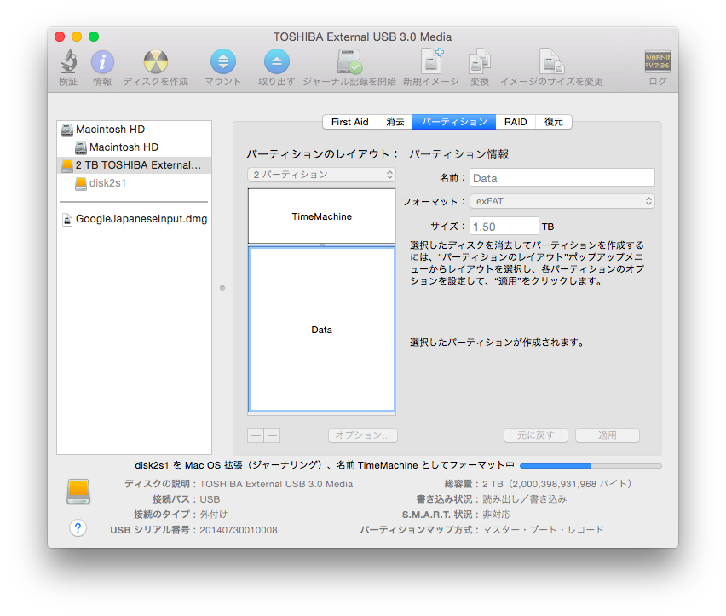
Task: Open the Log toolbar icon
Action: coord(658,61)
